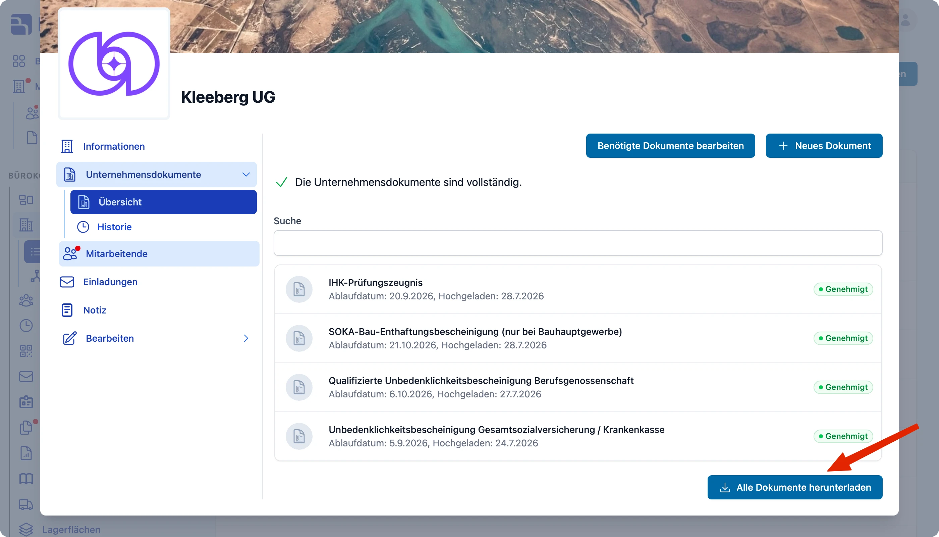Click the plus icon in Neues Dokument
This screenshot has width=939, height=537.
[x=783, y=146]
